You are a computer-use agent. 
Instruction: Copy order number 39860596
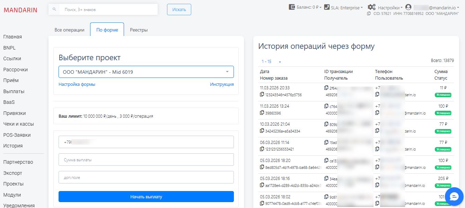click(262, 112)
